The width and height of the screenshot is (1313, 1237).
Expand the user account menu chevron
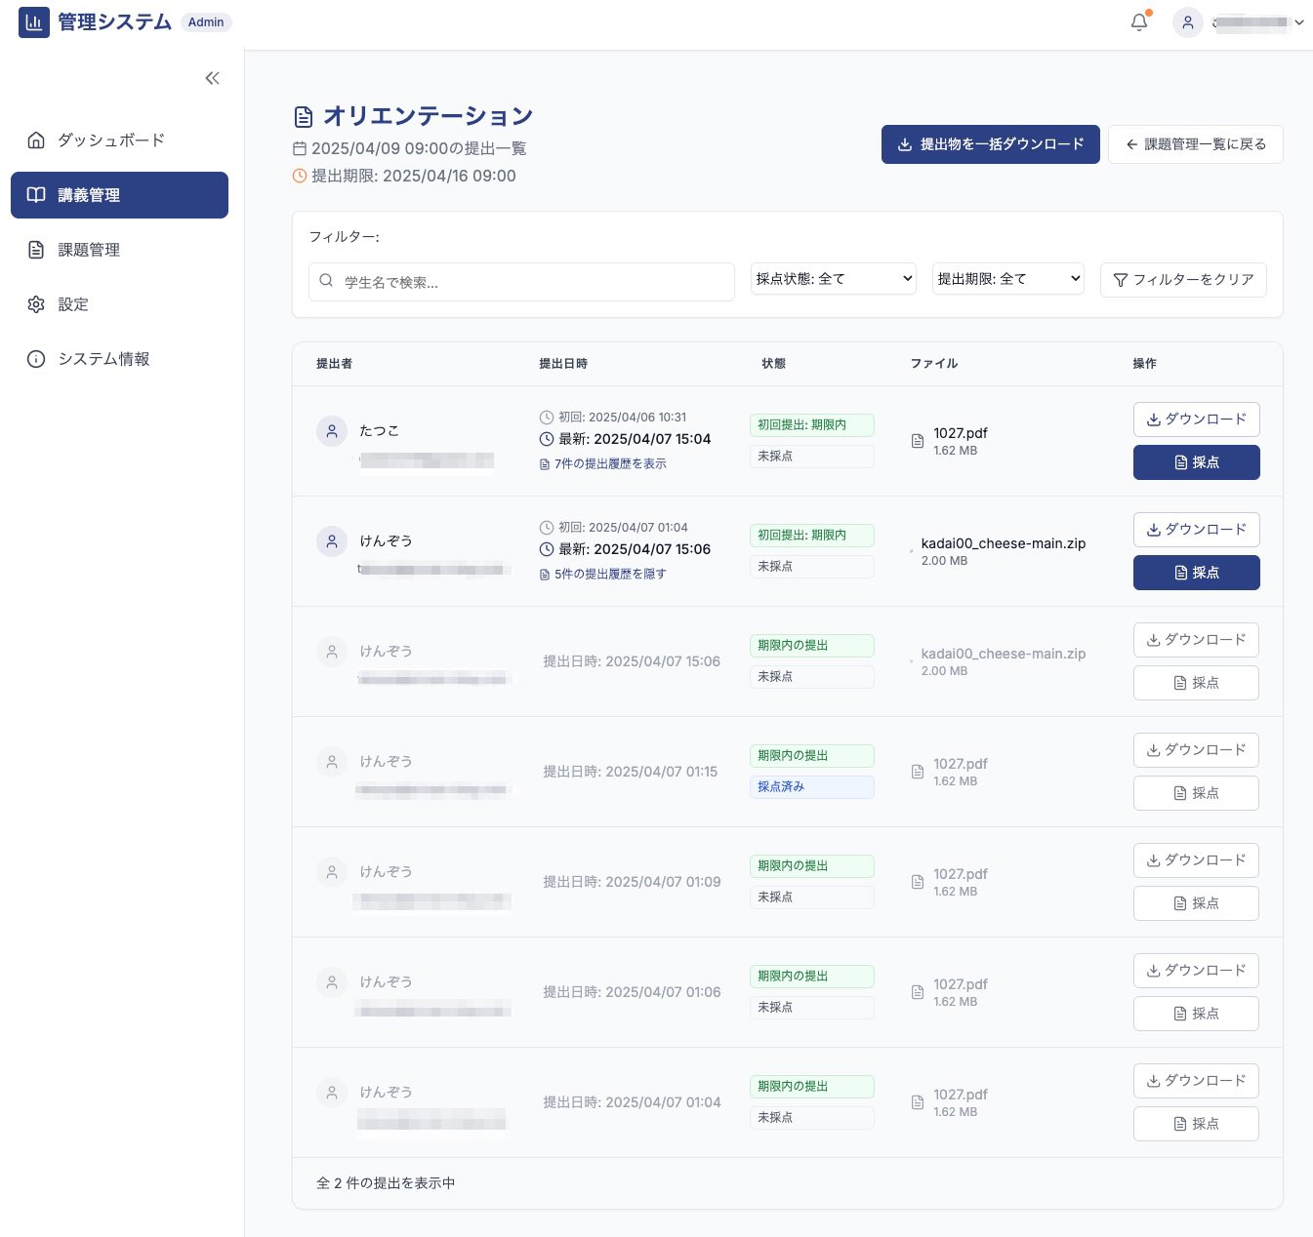1299,22
